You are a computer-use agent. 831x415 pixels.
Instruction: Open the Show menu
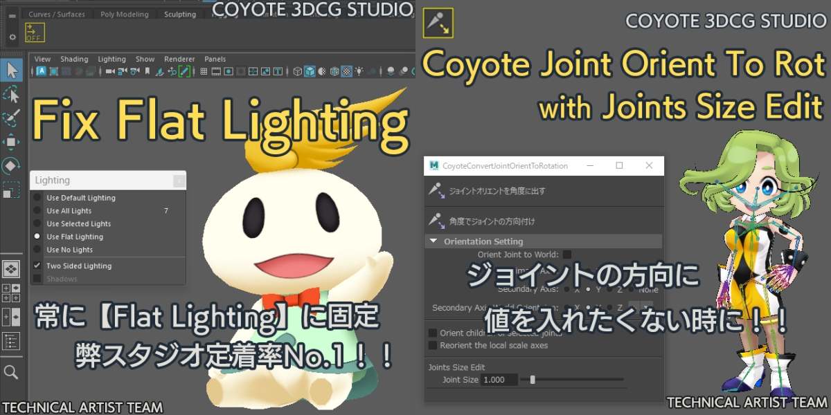coord(145,59)
